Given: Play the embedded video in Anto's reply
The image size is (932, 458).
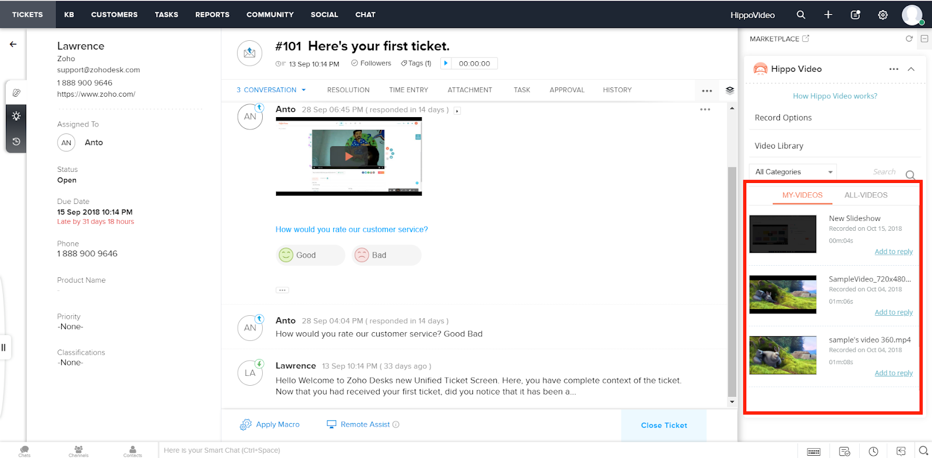Looking at the screenshot, I should click(x=348, y=156).
